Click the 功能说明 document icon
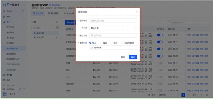 [x=50, y=5]
